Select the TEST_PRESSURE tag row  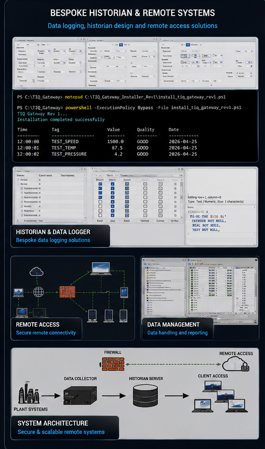107,154
